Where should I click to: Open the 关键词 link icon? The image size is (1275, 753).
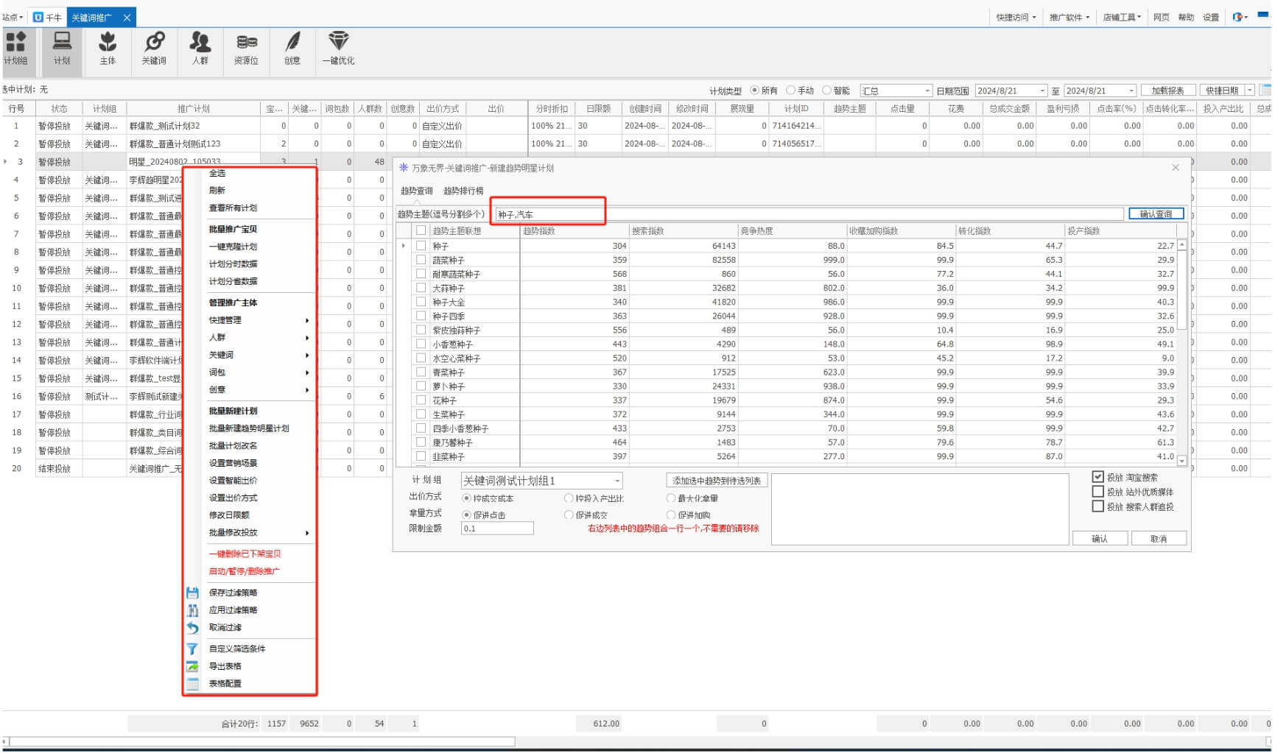(x=154, y=49)
